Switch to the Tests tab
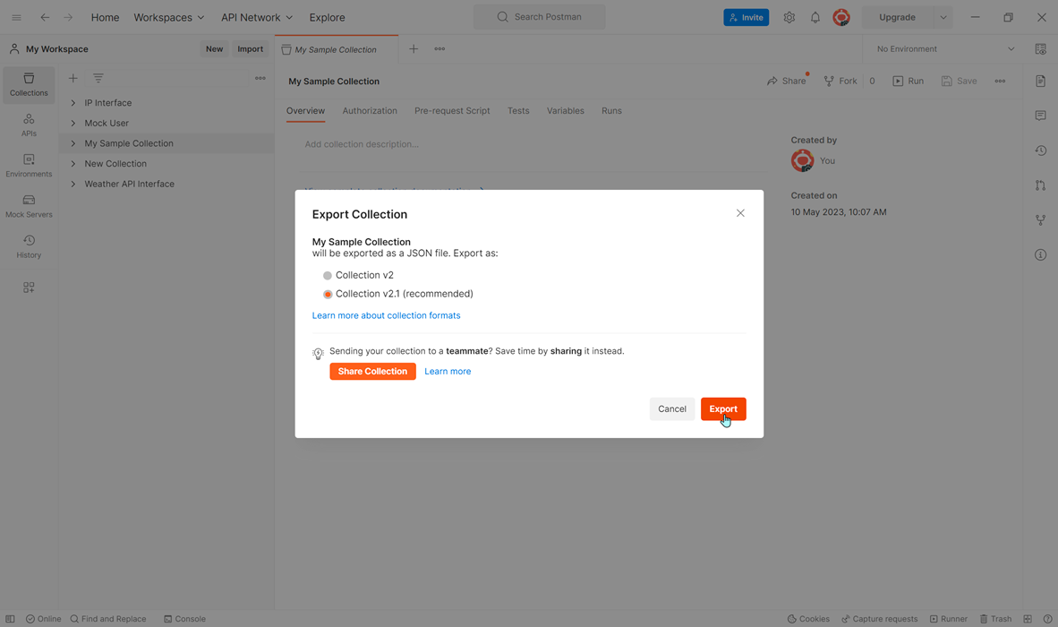The width and height of the screenshot is (1058, 627). 518,111
